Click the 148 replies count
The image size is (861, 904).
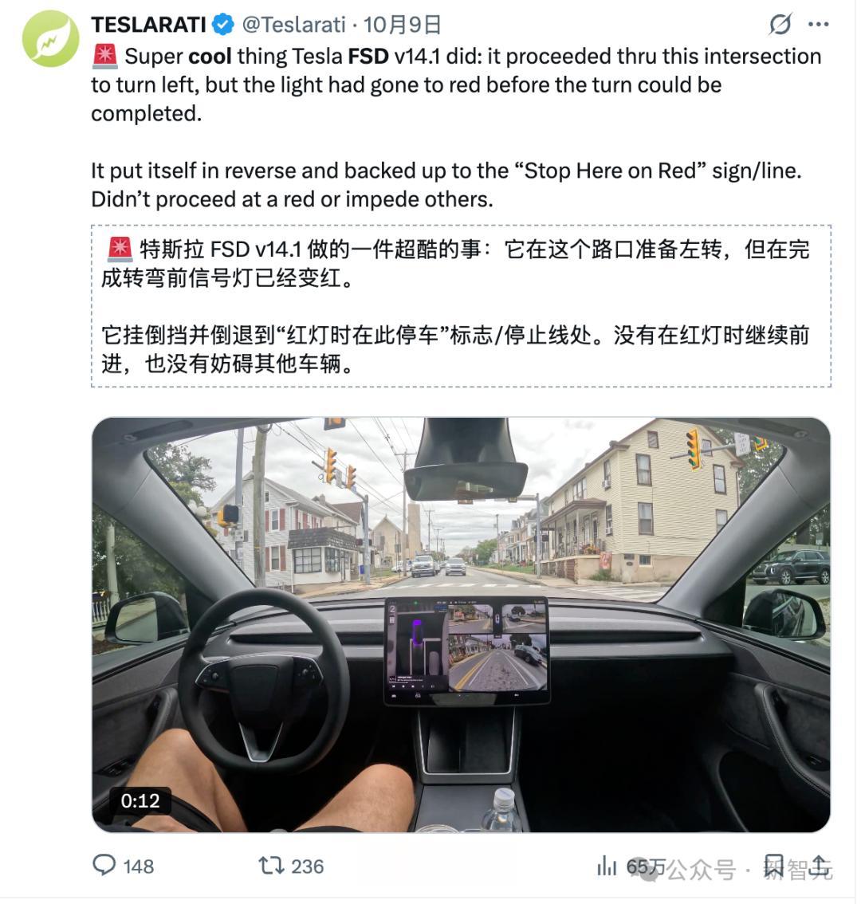139,866
